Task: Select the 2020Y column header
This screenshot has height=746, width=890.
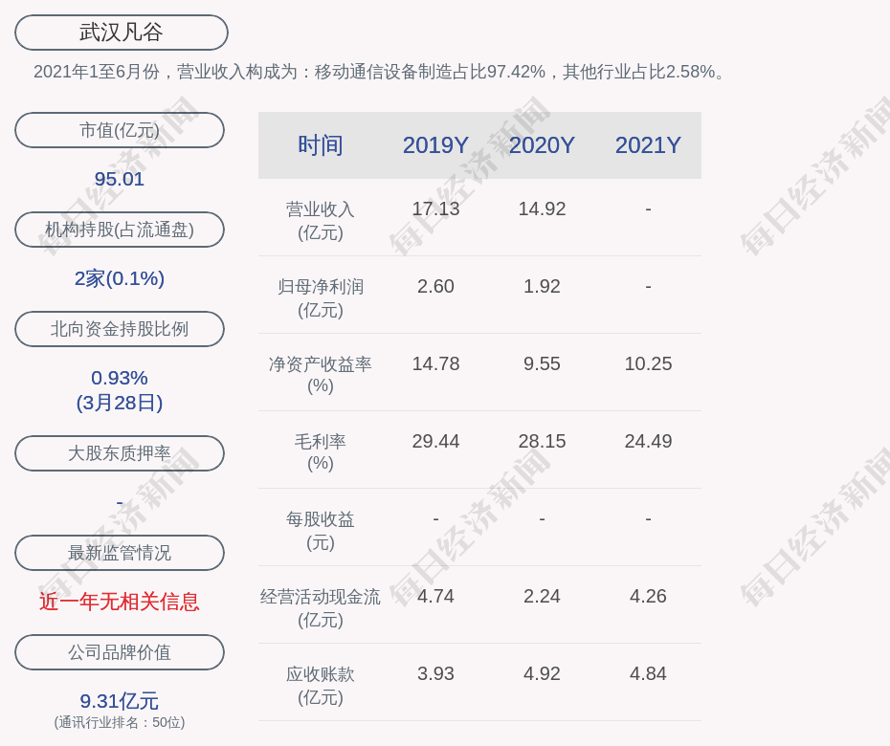Action: pyautogui.click(x=542, y=145)
